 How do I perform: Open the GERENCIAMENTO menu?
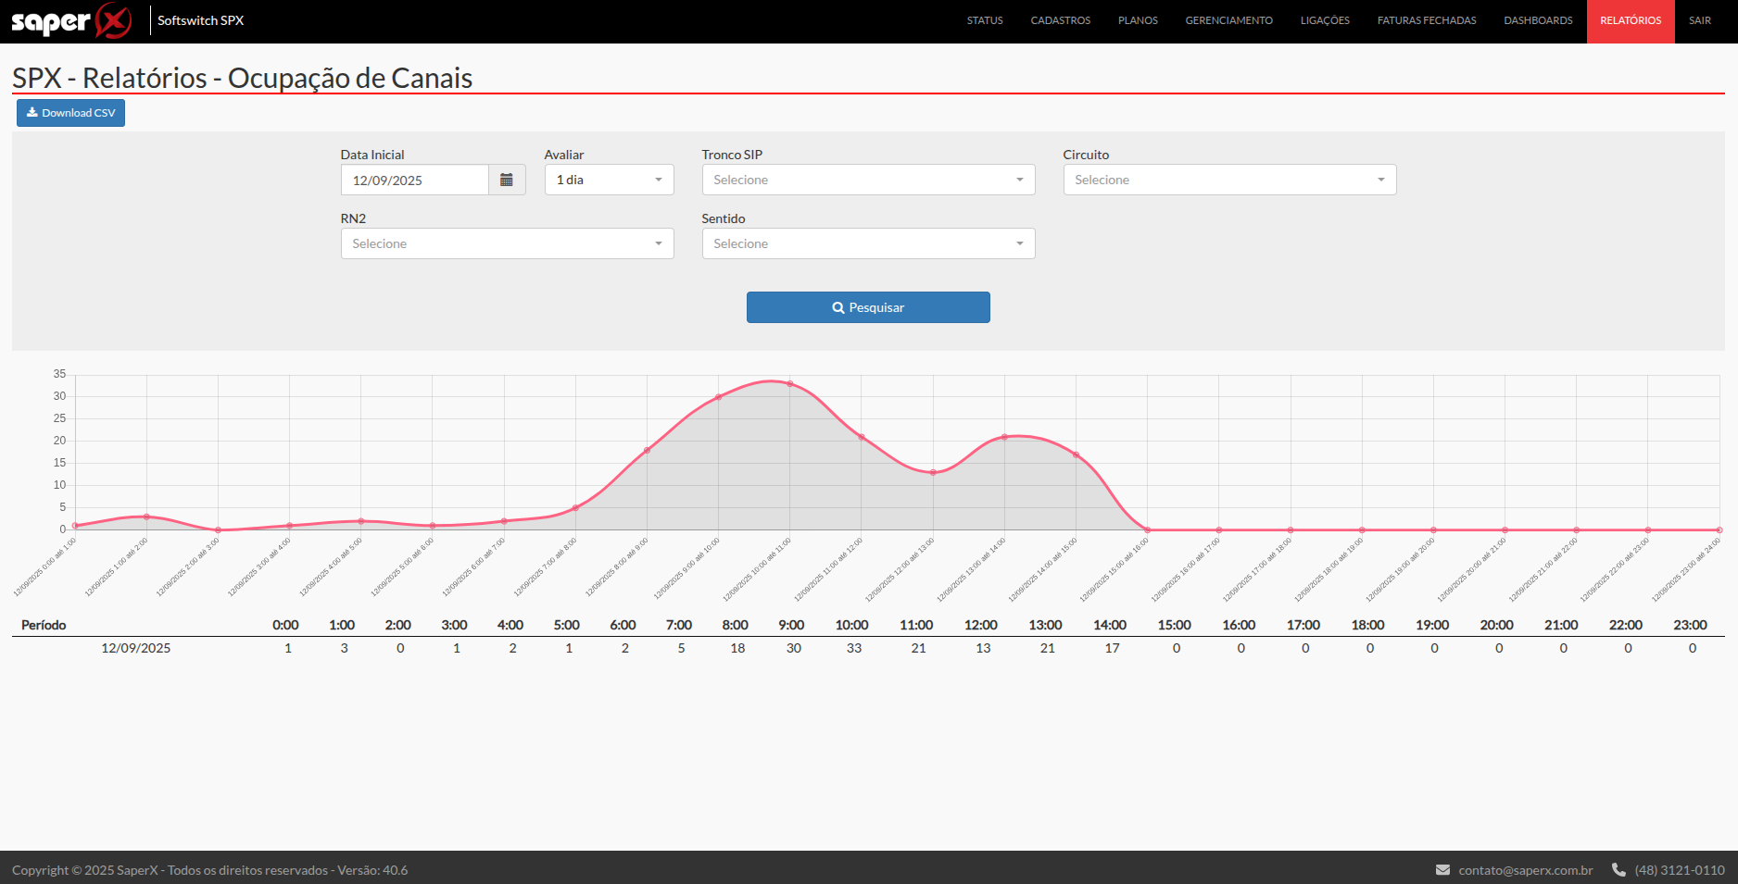1228,20
